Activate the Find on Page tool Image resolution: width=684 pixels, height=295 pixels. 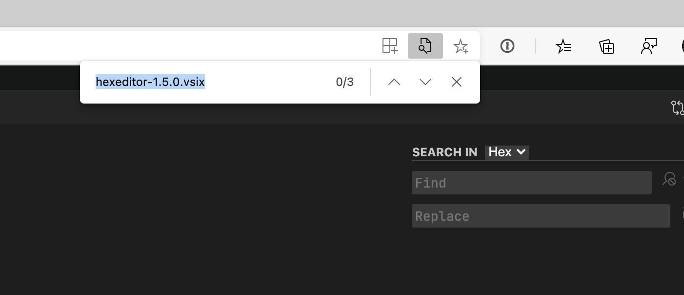[425, 46]
